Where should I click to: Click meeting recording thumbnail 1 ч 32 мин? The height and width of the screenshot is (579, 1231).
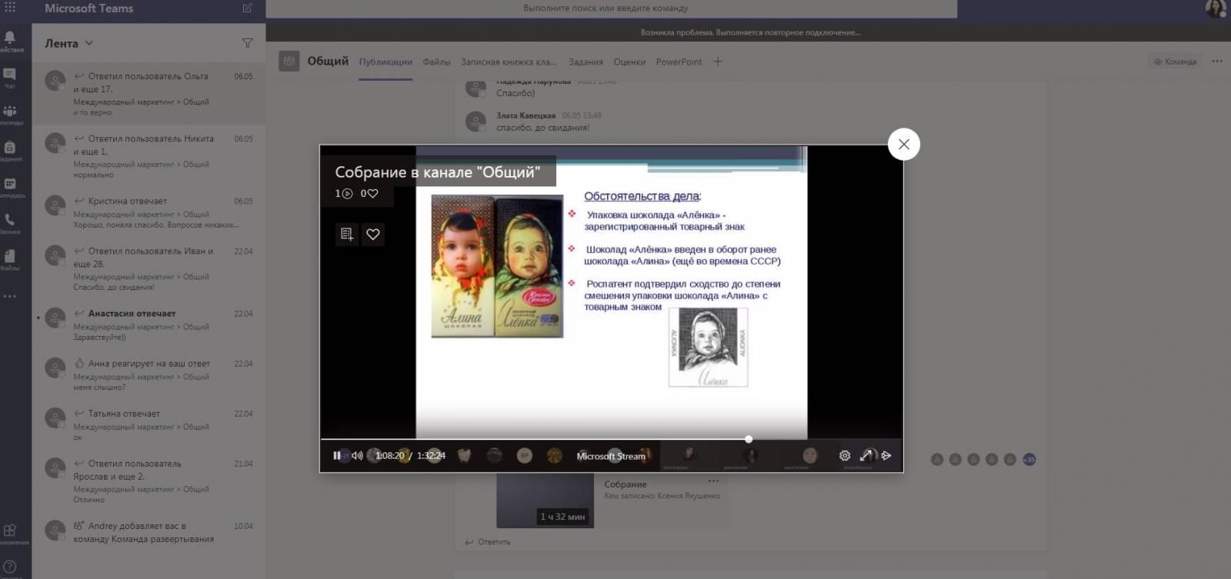click(x=545, y=501)
